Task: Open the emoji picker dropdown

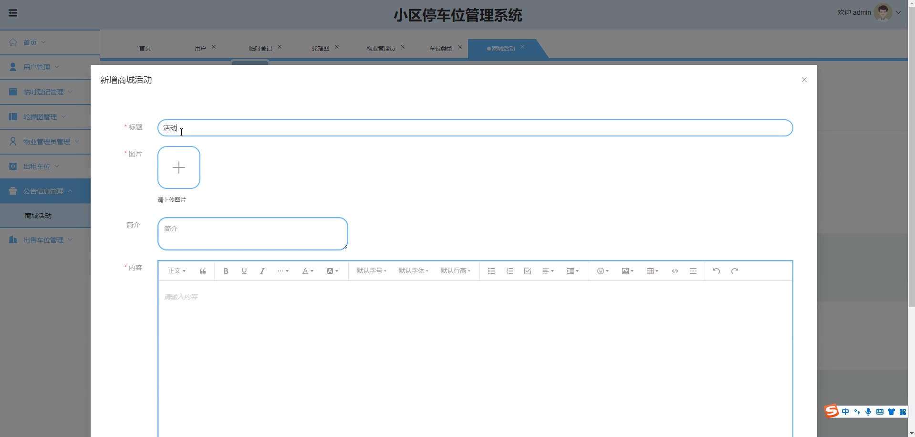Action: (603, 271)
